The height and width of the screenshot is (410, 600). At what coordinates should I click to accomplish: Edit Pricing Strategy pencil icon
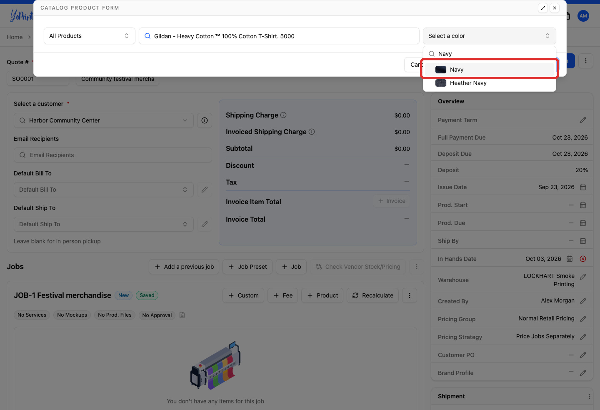(583, 337)
